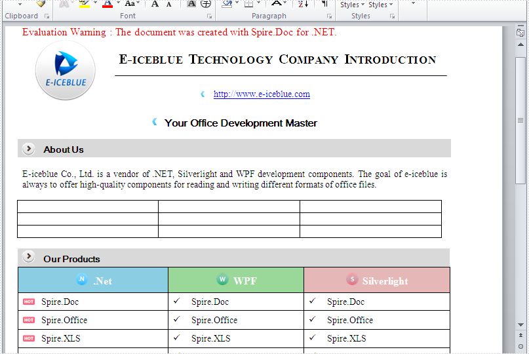The height and width of the screenshot is (354, 529).
Task: Click the HOT badge next to Spire.XLS
Action: coord(29,338)
